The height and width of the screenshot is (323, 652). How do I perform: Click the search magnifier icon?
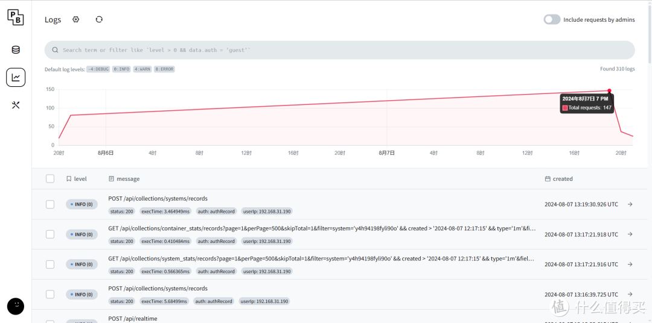pyautogui.click(x=55, y=50)
